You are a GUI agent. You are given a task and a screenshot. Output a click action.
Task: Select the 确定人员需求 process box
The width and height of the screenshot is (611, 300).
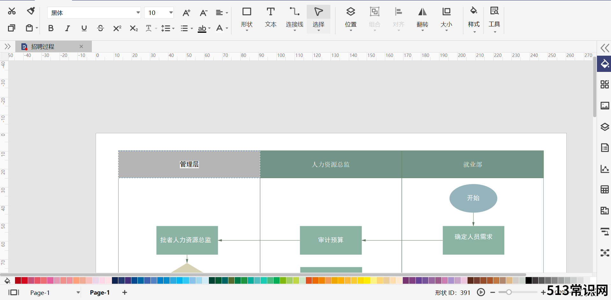click(x=473, y=240)
